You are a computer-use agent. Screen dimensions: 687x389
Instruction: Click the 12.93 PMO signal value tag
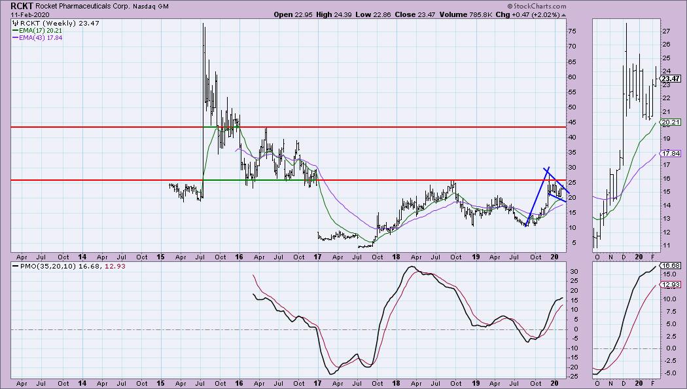pos(671,285)
